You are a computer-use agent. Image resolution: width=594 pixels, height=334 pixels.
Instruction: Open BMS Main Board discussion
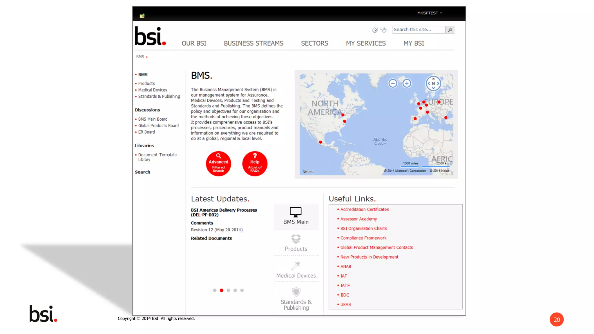click(153, 119)
